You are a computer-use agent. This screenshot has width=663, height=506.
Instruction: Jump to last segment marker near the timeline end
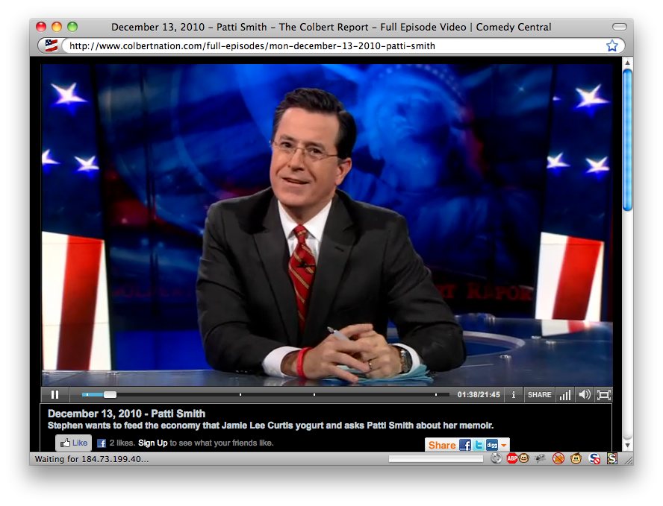(x=436, y=394)
